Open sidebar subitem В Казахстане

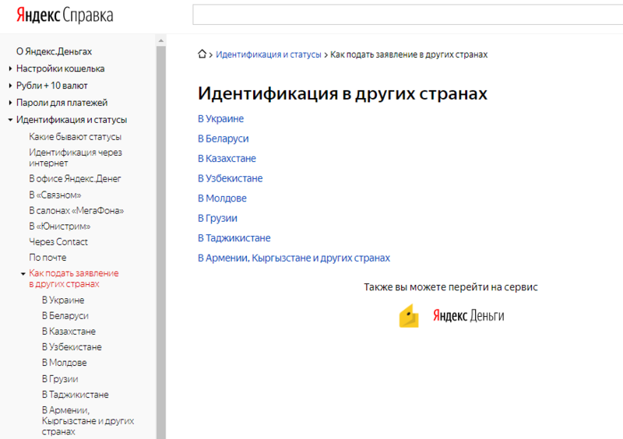(x=69, y=332)
